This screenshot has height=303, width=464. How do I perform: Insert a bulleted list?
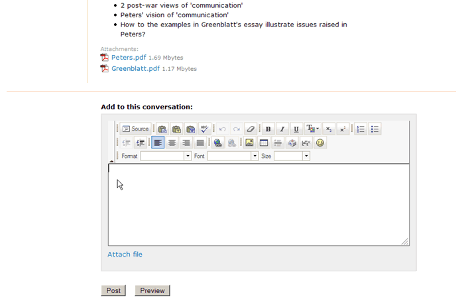(375, 129)
